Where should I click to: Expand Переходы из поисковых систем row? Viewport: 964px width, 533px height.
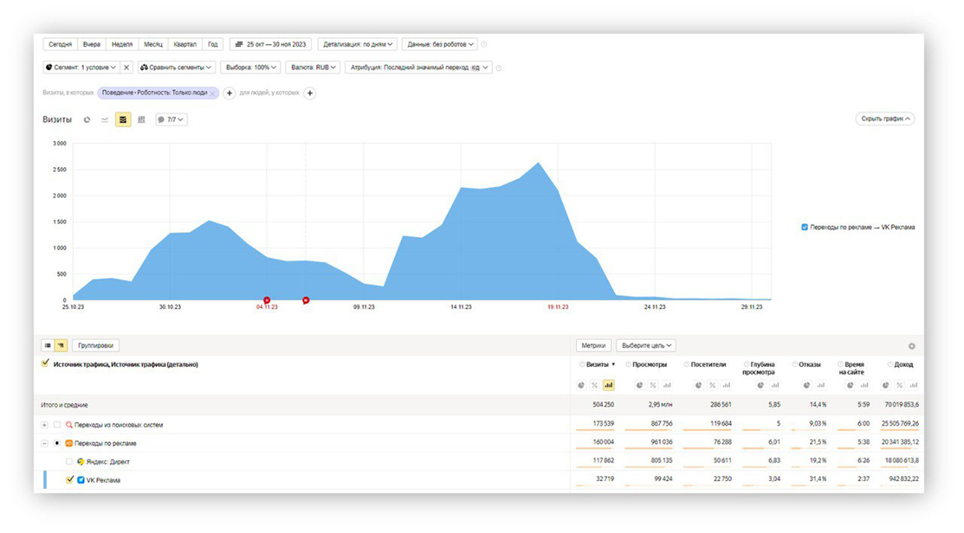(44, 425)
